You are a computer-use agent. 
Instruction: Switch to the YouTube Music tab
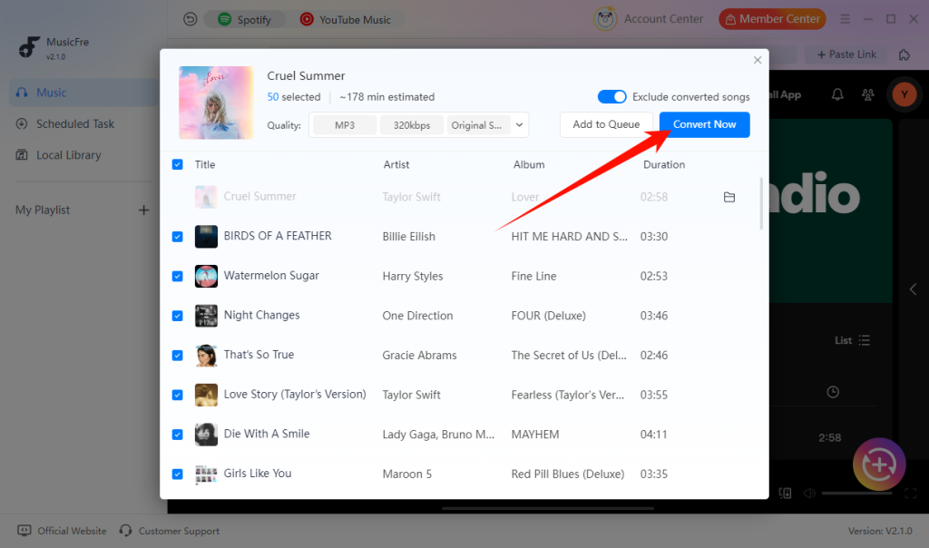coord(346,20)
